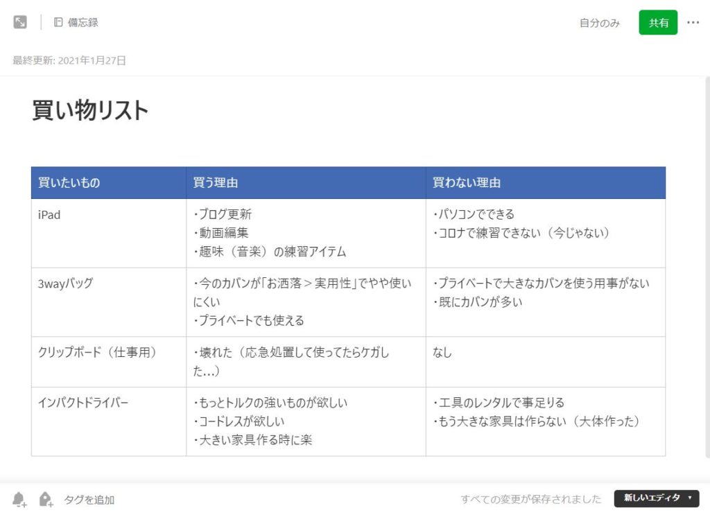Click the タグを追加 field
710x513 pixels.
point(89,499)
